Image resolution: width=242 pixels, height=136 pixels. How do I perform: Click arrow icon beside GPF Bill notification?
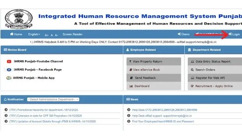pos(6,116)
